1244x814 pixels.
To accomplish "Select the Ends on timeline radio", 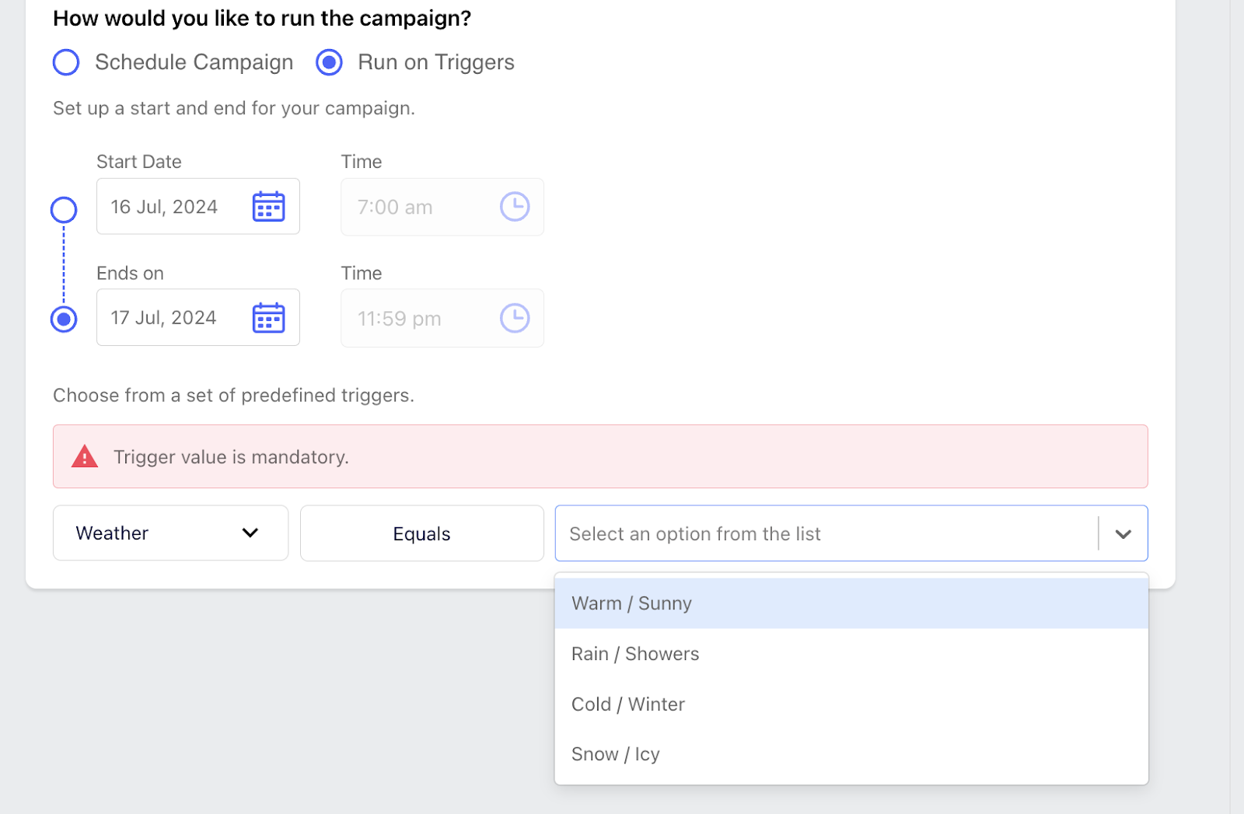I will (64, 319).
